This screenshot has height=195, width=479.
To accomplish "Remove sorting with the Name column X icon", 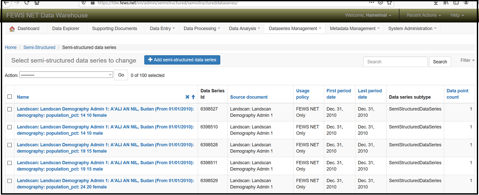I will coord(187,97).
